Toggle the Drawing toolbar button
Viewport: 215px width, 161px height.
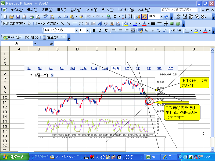(144, 17)
